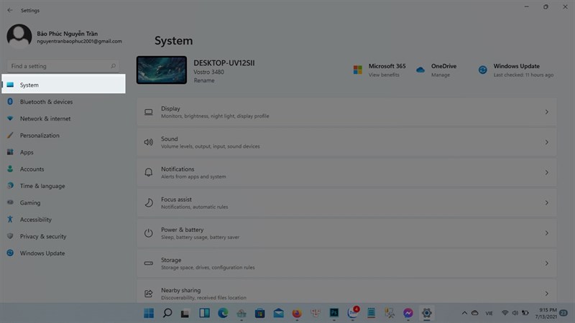Expand the Sound row chevron

[546, 142]
